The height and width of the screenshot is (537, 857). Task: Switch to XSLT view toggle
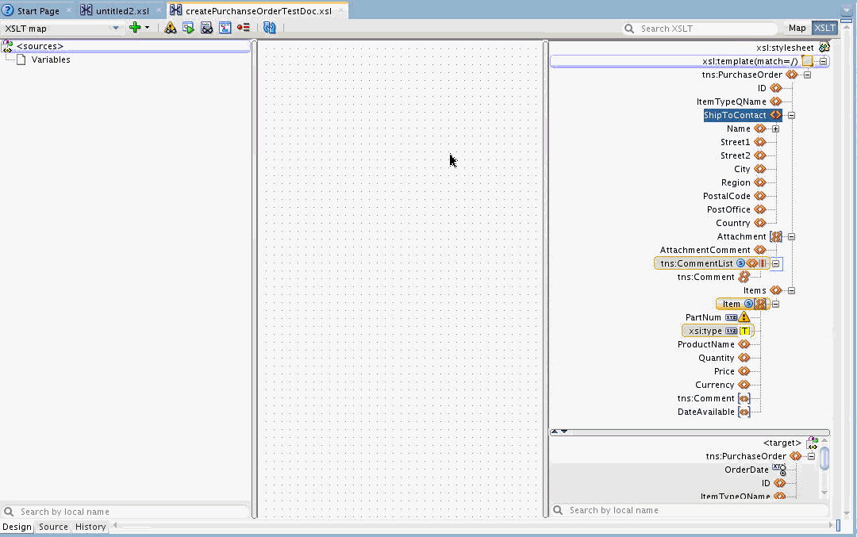[824, 28]
